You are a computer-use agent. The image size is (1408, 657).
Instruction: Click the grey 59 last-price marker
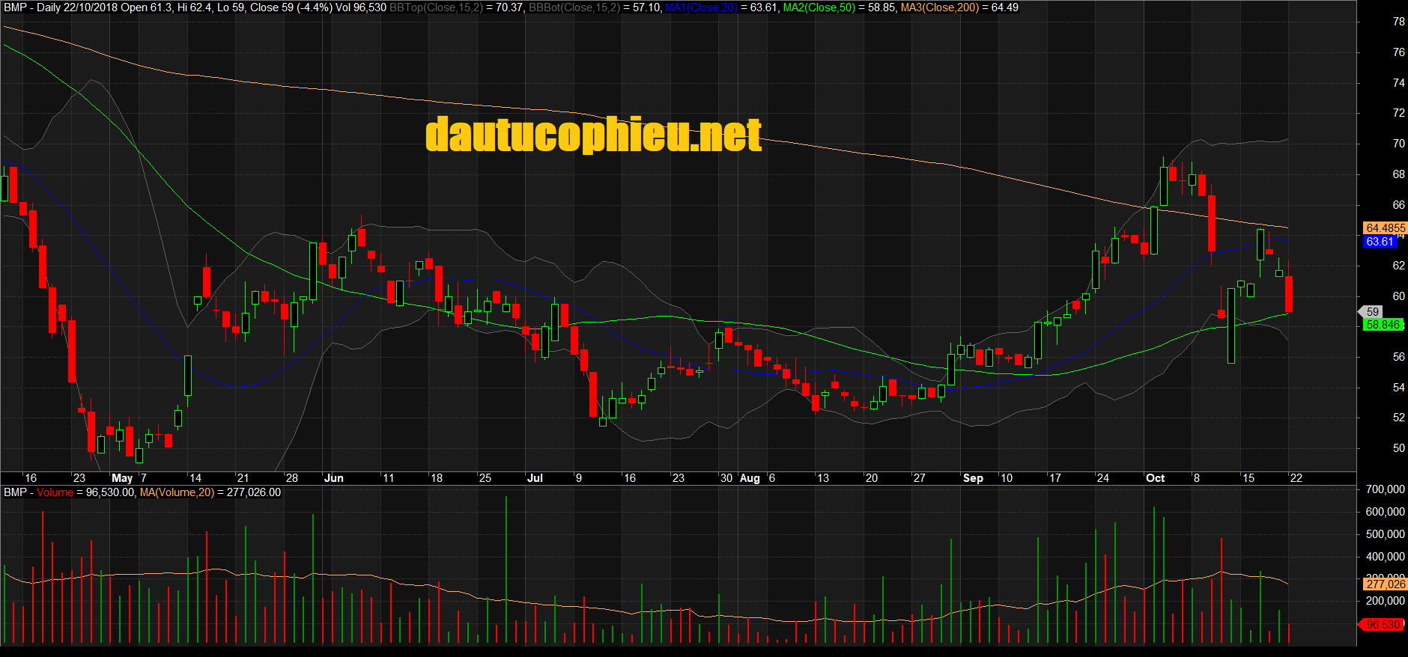coord(1371,312)
